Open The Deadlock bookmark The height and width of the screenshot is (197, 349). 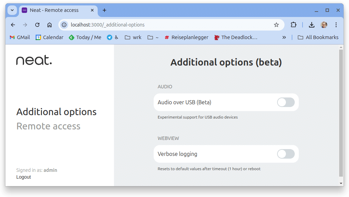(x=236, y=37)
